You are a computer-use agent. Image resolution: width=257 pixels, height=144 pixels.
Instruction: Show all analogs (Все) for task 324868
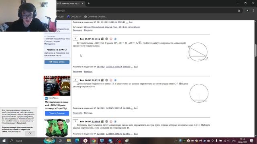point(136,134)
